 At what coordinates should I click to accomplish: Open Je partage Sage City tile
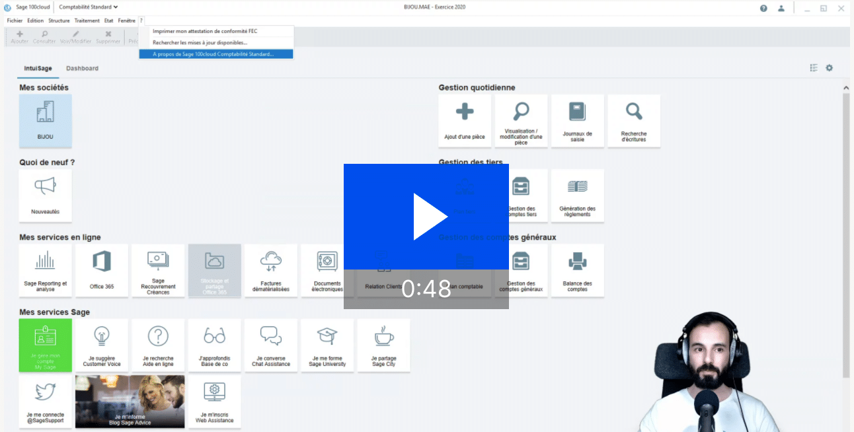[384, 345]
